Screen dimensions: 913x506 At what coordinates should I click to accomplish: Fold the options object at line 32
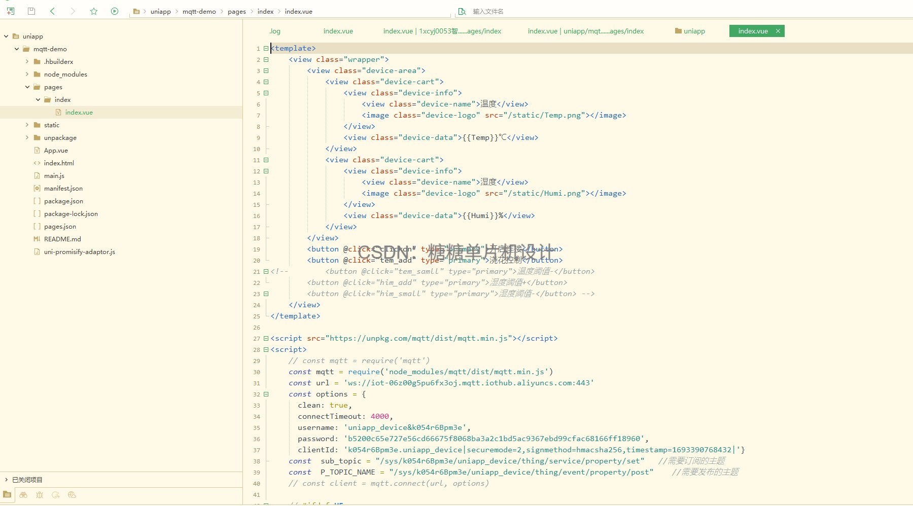click(x=266, y=394)
